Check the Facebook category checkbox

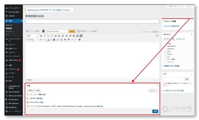165,49
